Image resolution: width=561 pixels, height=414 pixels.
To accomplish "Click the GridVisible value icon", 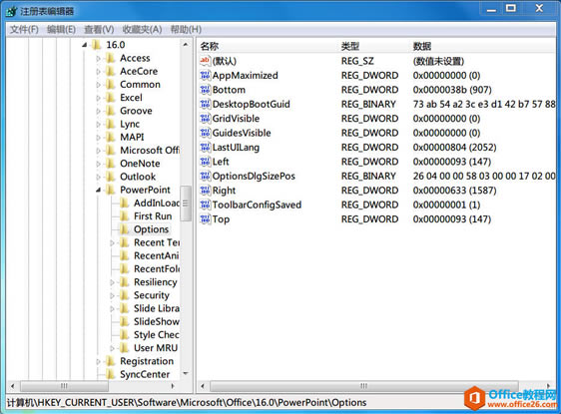I will [205, 119].
